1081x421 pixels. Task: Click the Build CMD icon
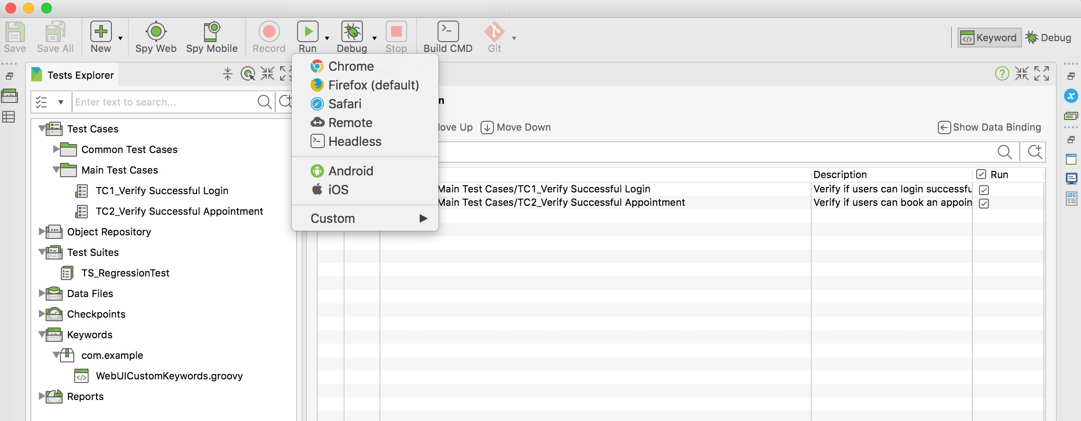448,32
